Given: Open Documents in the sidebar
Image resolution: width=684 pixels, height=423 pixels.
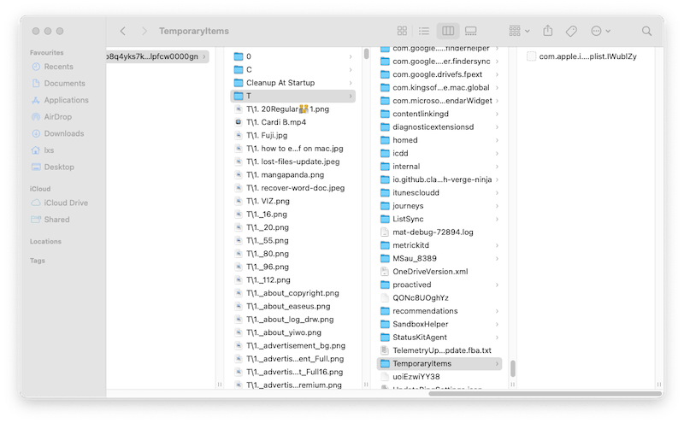Looking at the screenshot, I should click(65, 83).
